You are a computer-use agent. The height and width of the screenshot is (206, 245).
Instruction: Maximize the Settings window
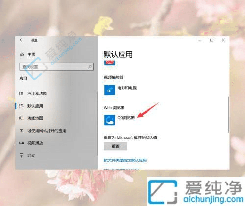(212, 40)
